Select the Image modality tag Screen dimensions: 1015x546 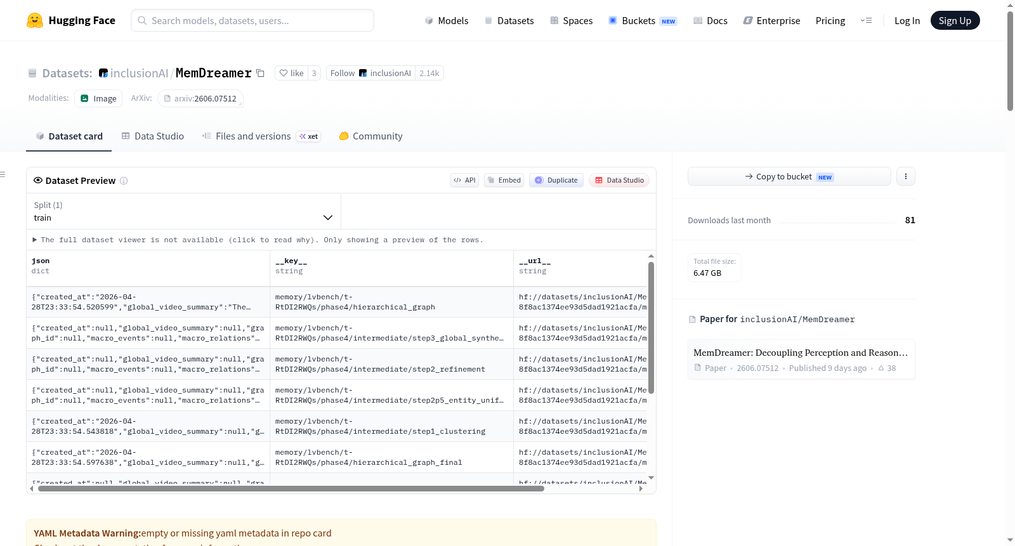coord(98,98)
